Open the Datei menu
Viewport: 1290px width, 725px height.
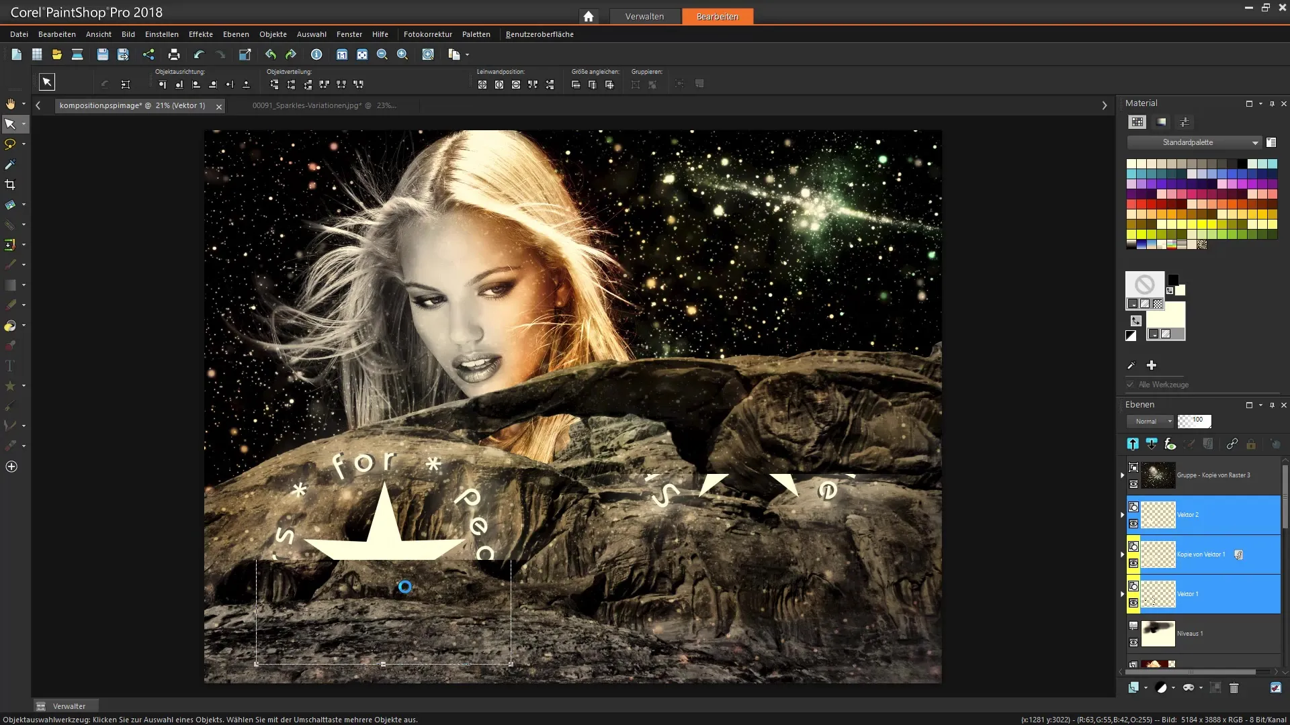(19, 34)
